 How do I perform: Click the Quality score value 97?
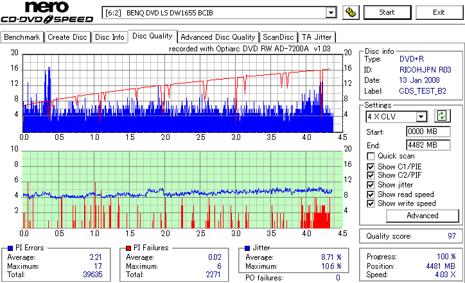pos(452,236)
